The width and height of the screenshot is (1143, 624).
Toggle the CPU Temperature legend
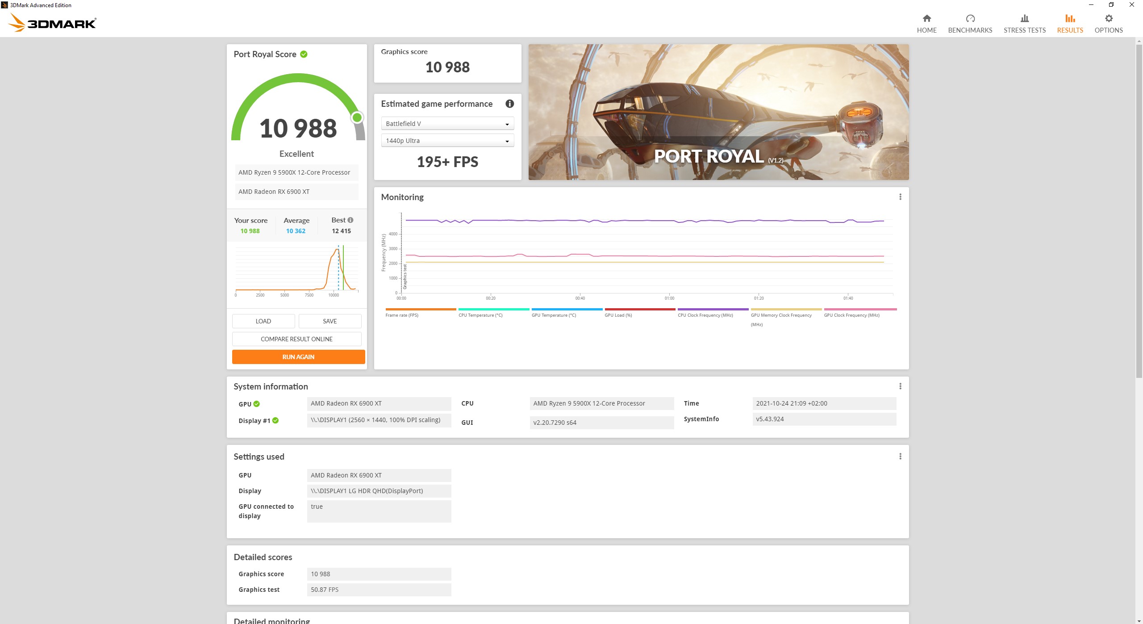coord(494,312)
